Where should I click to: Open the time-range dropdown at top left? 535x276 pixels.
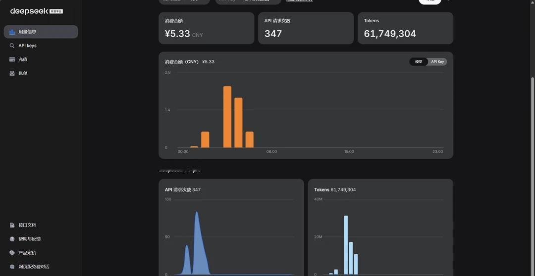click(184, 1)
